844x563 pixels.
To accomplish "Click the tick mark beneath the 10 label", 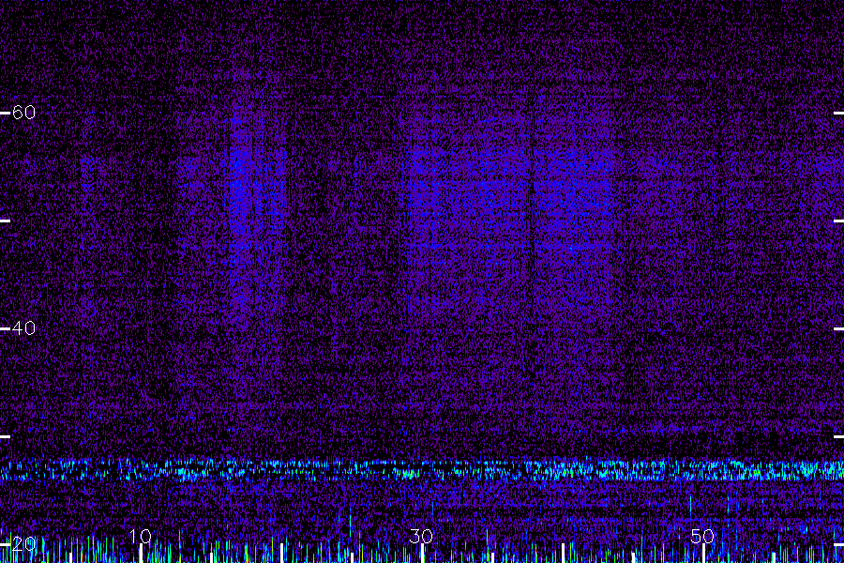I will click(141, 554).
